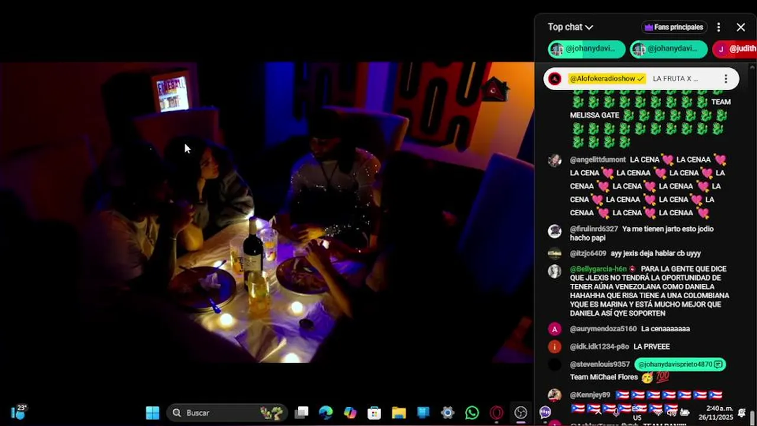The width and height of the screenshot is (757, 426).
Task: Click the @firulinrd6327 username
Action: click(x=594, y=229)
